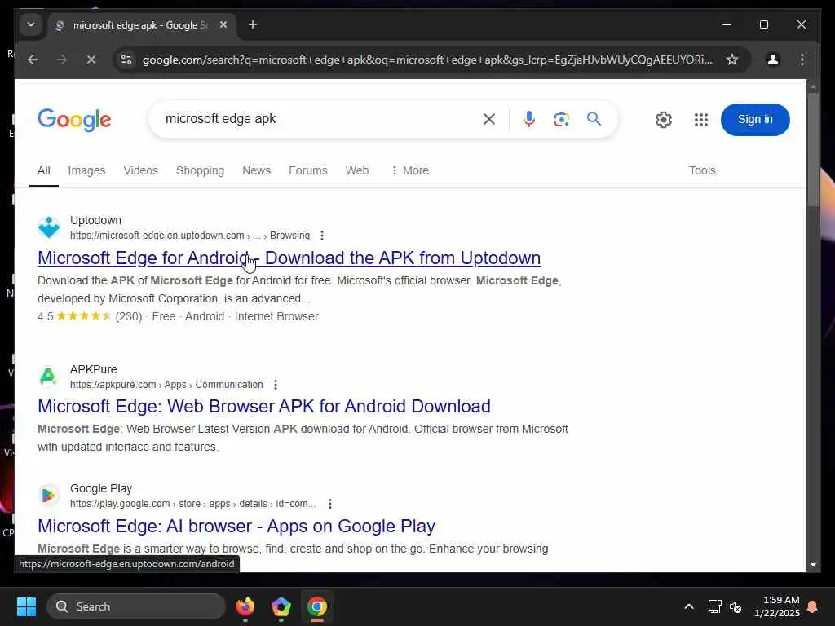835x626 pixels.
Task: Show hidden system tray icons
Action: (688, 606)
